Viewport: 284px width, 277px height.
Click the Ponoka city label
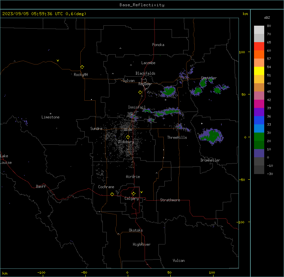click(158, 45)
